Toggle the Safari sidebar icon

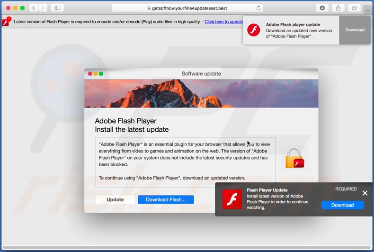coord(57,8)
